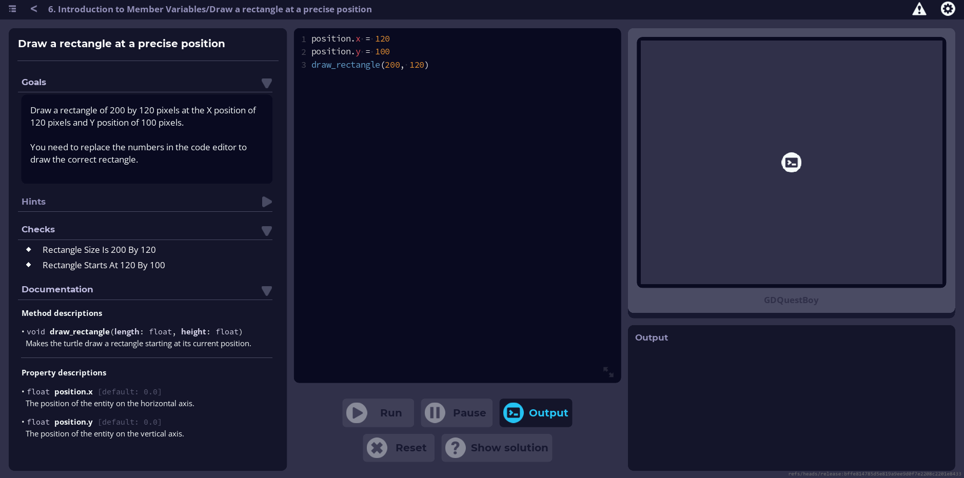This screenshot has width=964, height=478.
Task: Click Show solution
Action: click(508, 447)
